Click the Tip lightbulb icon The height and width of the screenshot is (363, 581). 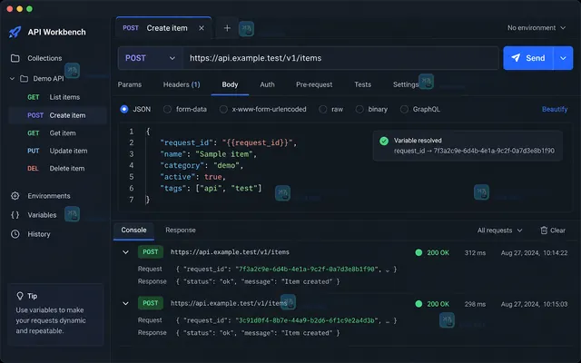tap(20, 296)
